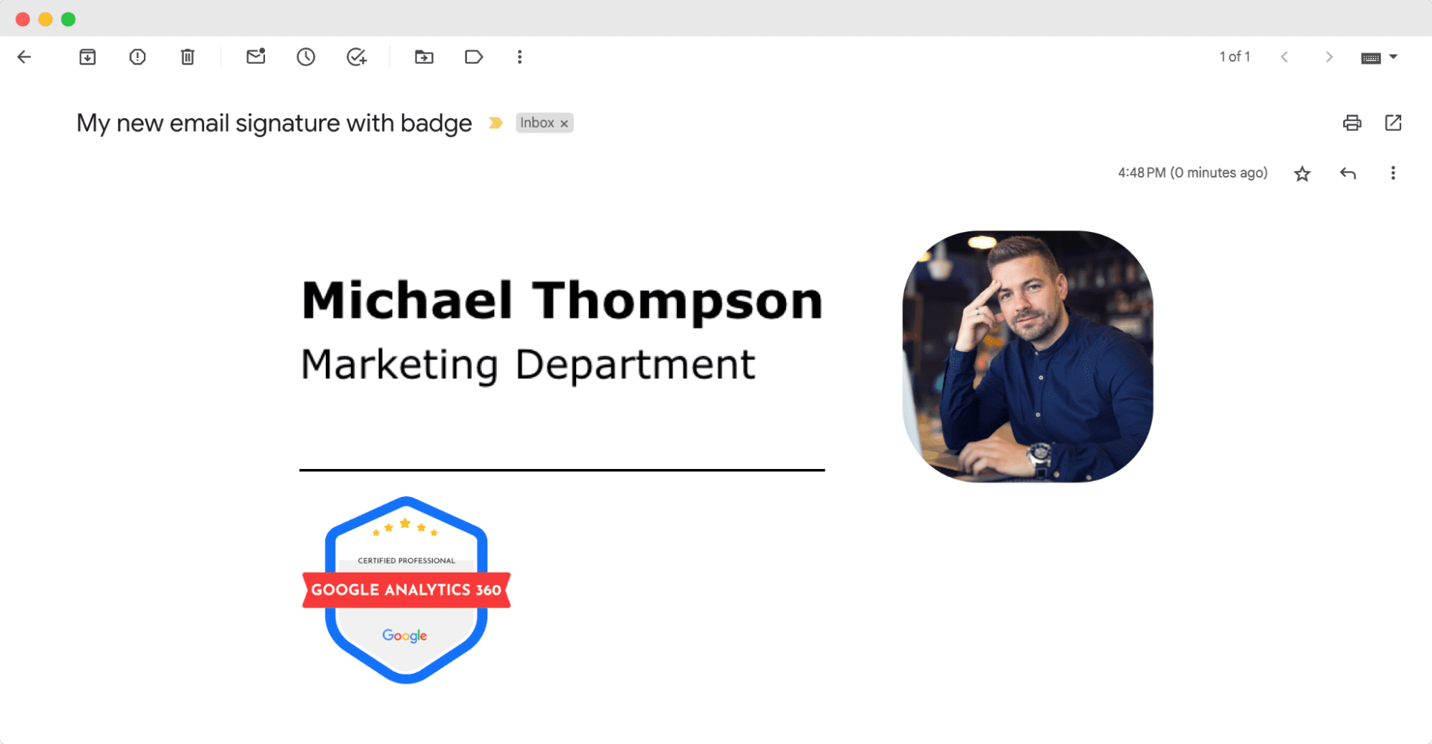This screenshot has height=744, width=1432.
Task: Open the email in new window
Action: [1393, 123]
